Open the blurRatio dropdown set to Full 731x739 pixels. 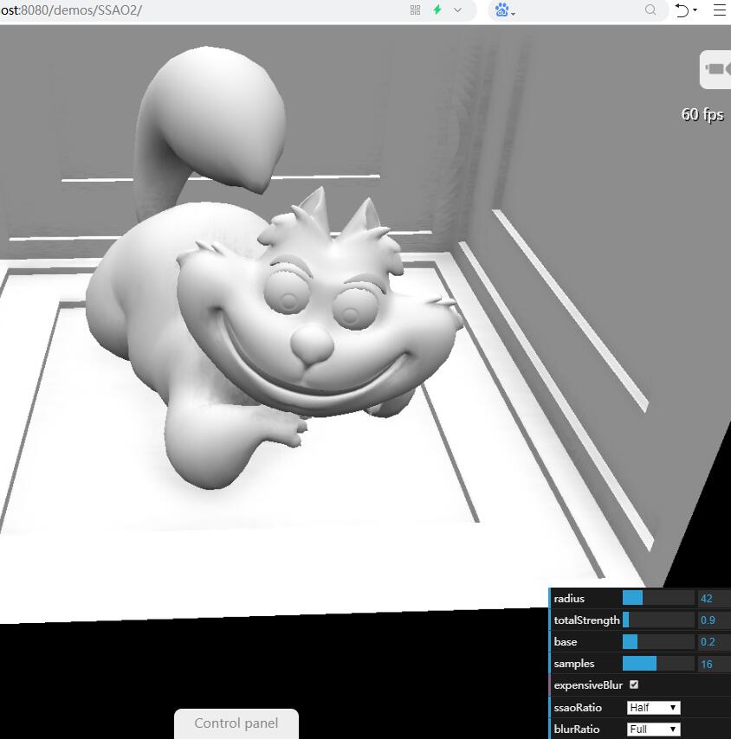653,729
